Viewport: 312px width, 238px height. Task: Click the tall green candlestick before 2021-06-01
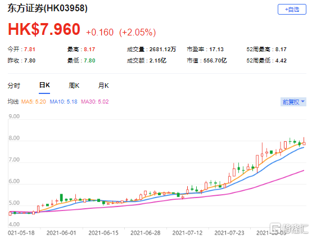tap(61, 198)
